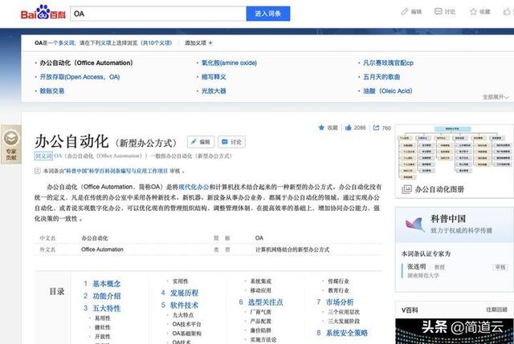The height and width of the screenshot is (344, 514).
Task: Open the 同义词 synonym tag
Action: point(43,156)
